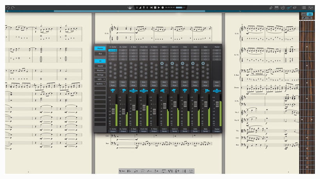Click the undo arrow icon
Screen dimensions: 320x179
[8, 8]
